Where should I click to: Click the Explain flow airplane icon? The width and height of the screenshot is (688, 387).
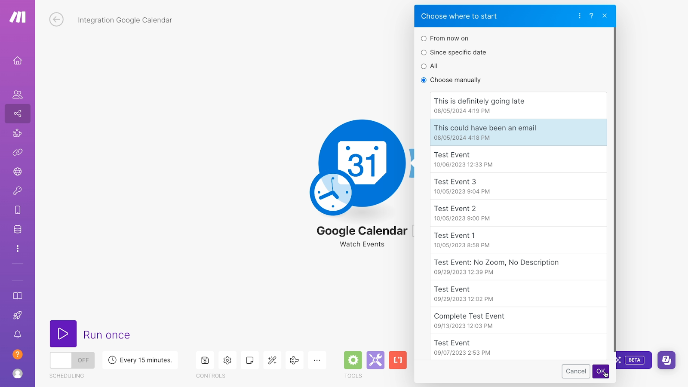[295, 360]
